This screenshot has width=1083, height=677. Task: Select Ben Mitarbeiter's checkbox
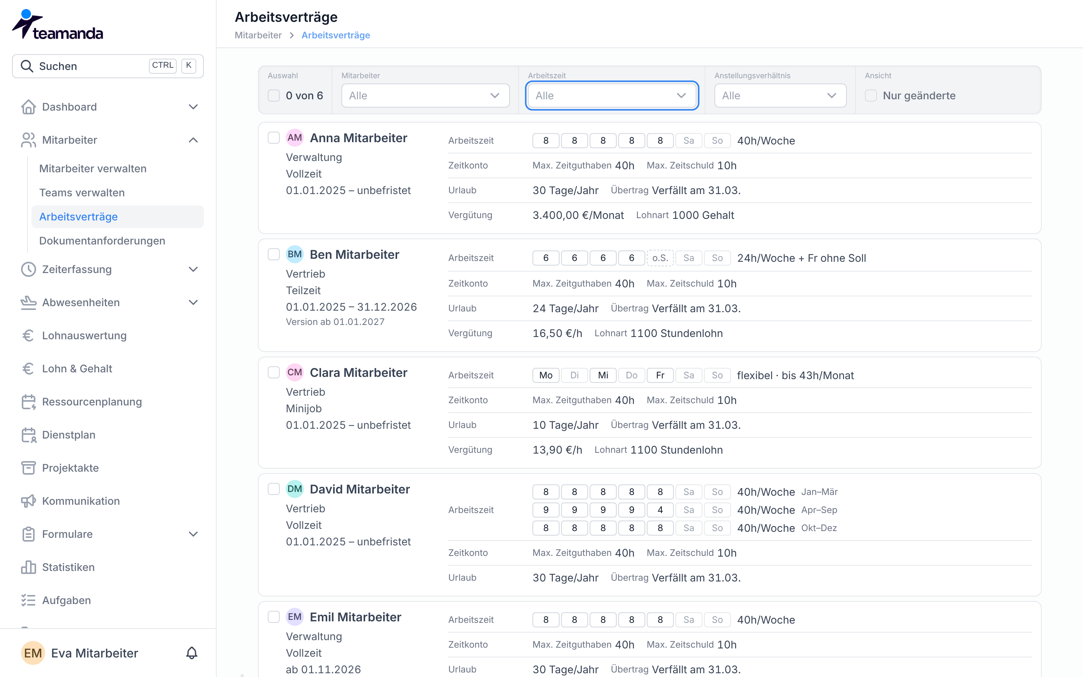[x=273, y=255]
